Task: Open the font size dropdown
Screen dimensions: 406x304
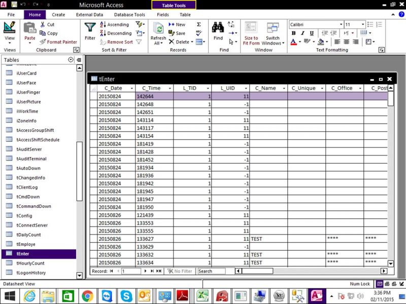Action: (x=363, y=24)
